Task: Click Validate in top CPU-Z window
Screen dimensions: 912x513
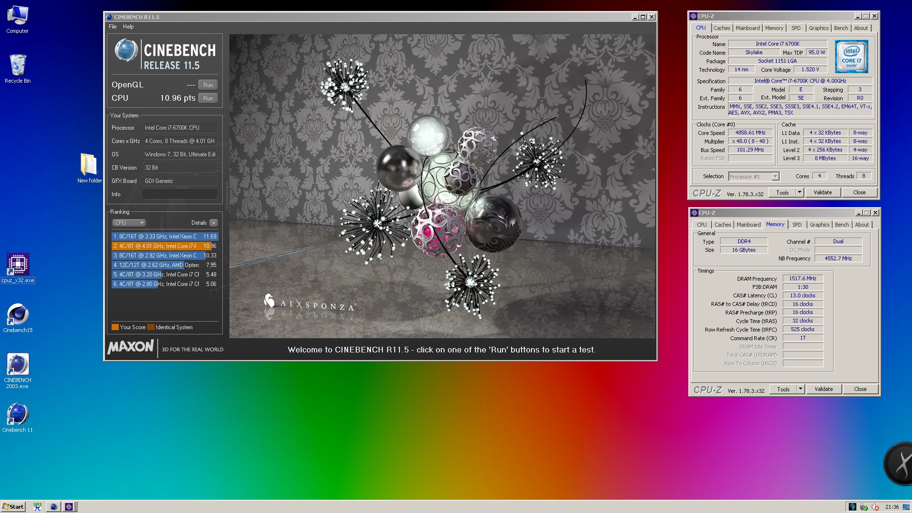Action: (823, 193)
